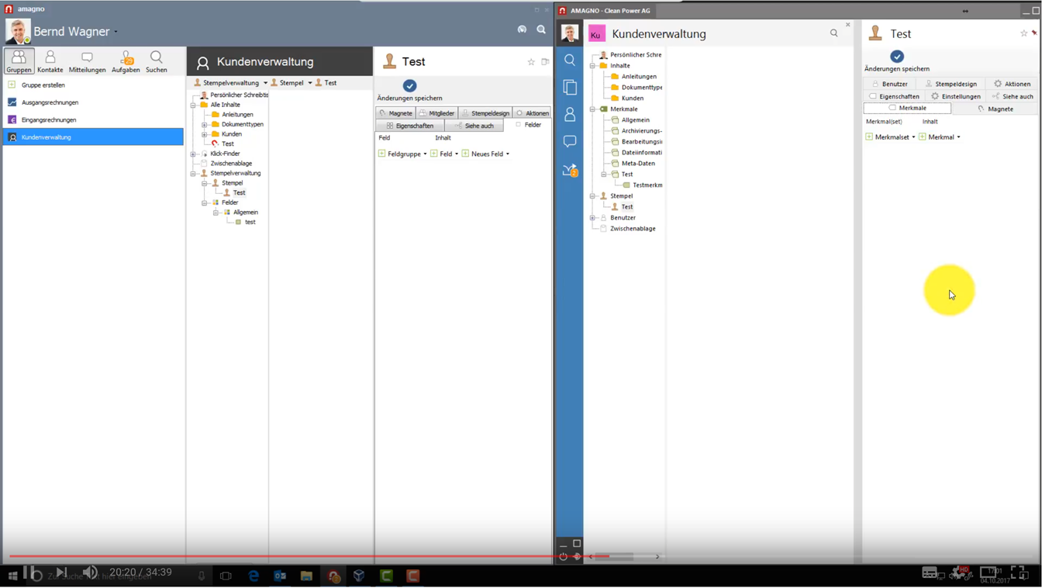This screenshot has height=588, width=1042.
Task: Close the Kundenverwaltung panel in right window
Action: (847, 25)
